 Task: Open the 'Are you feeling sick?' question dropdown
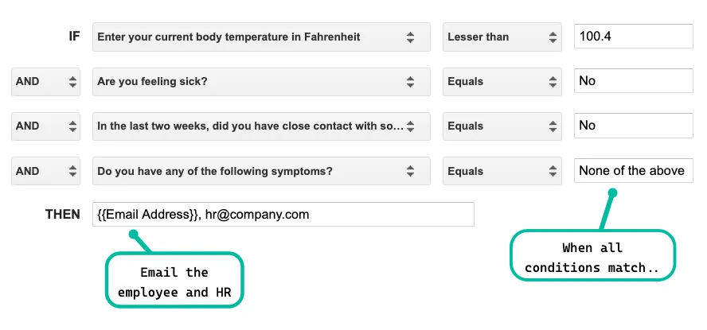(256, 81)
